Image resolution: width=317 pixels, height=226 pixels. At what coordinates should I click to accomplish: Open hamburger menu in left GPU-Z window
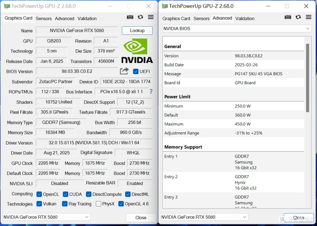point(151,17)
